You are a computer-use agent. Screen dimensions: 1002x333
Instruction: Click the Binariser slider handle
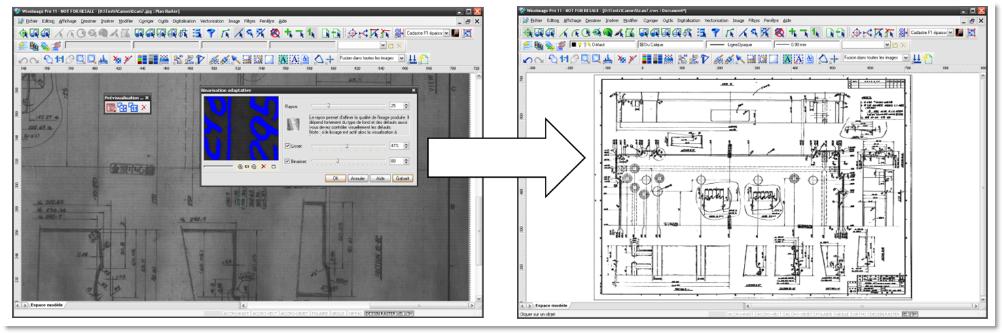[x=338, y=161]
